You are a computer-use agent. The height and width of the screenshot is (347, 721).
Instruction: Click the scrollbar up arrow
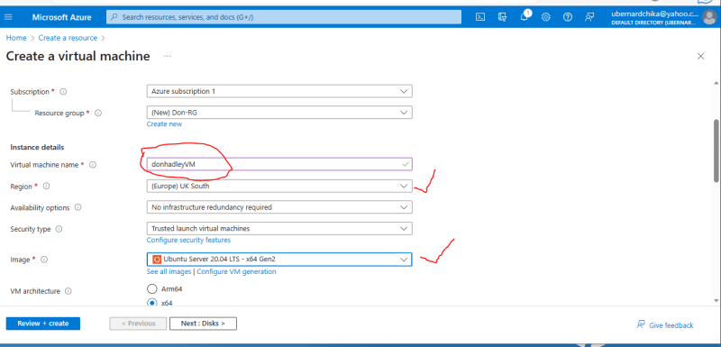click(x=716, y=83)
